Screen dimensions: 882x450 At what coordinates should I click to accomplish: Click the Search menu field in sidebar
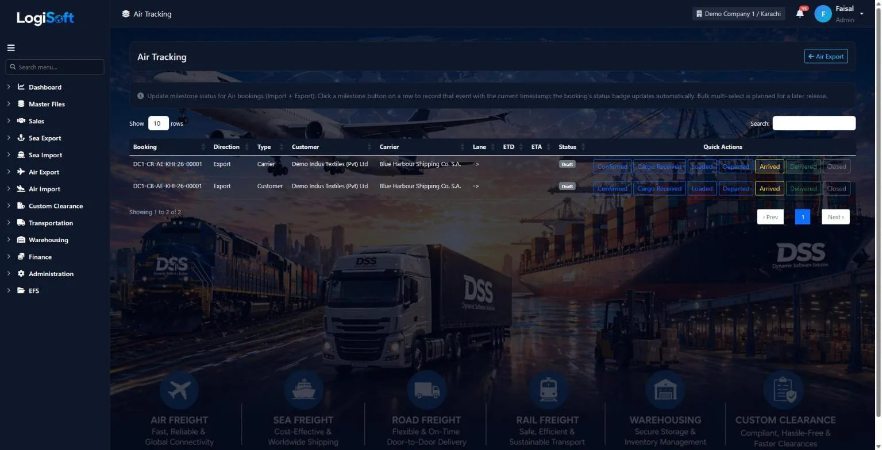pos(55,67)
